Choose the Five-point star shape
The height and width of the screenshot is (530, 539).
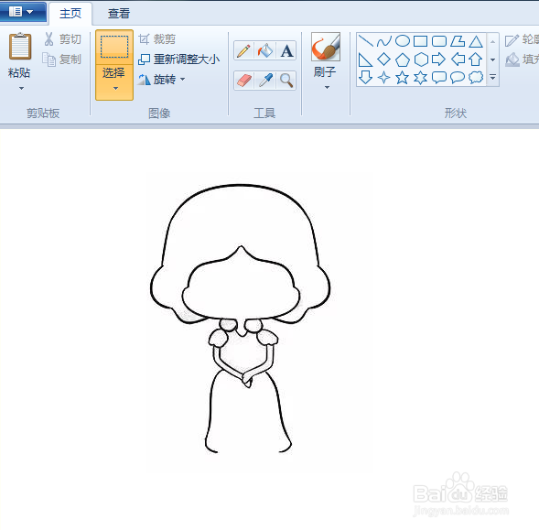402,78
